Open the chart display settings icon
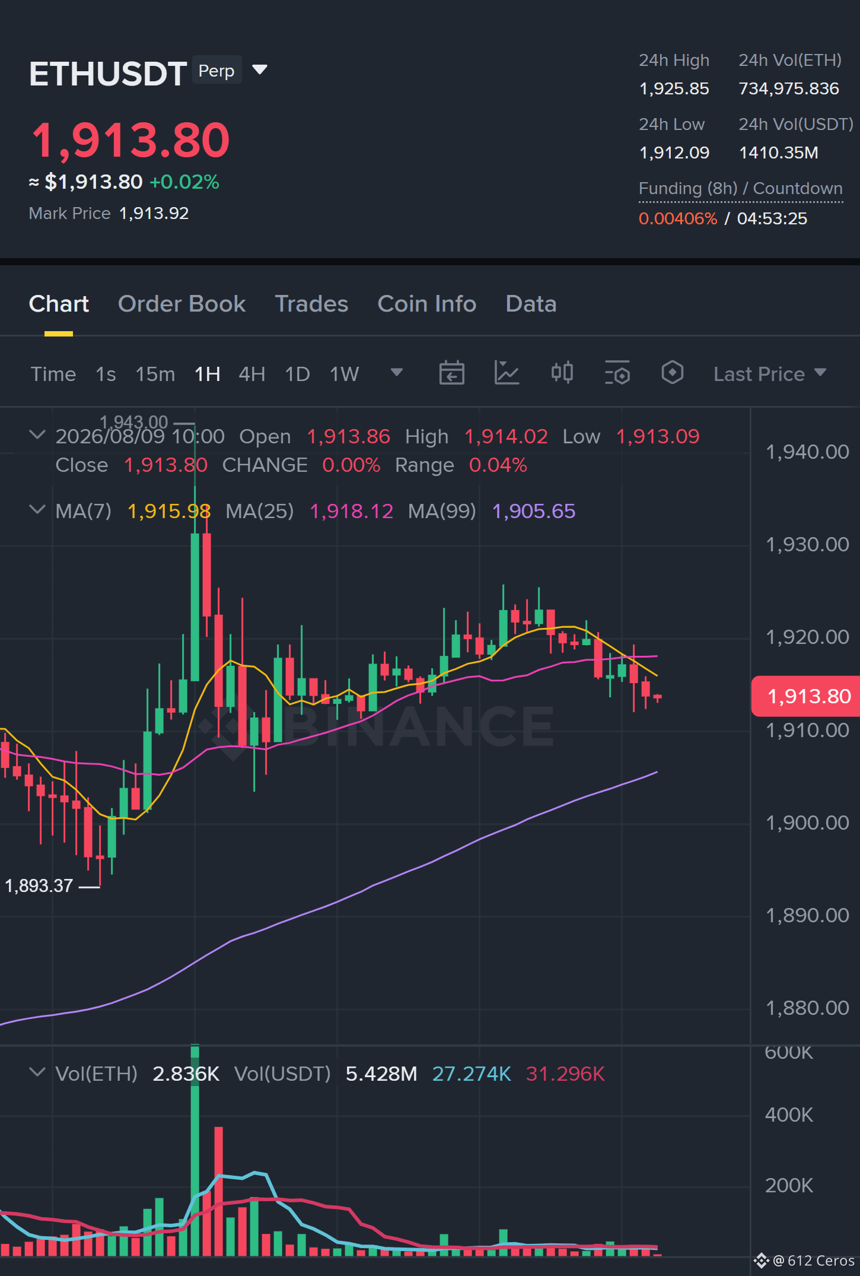This screenshot has height=1276, width=860. coord(617,373)
